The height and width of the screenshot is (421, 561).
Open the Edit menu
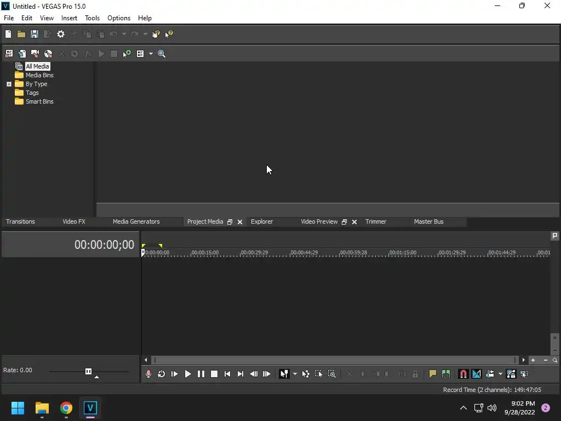point(27,18)
